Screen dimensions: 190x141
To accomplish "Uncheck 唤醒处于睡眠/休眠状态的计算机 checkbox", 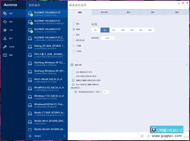I will point(73,80).
